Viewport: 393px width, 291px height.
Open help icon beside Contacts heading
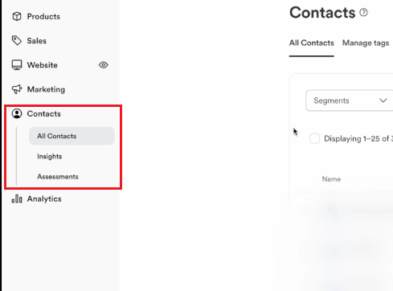(x=363, y=12)
